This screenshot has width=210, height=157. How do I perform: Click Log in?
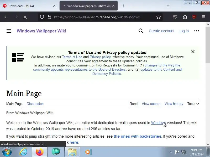(183, 31)
